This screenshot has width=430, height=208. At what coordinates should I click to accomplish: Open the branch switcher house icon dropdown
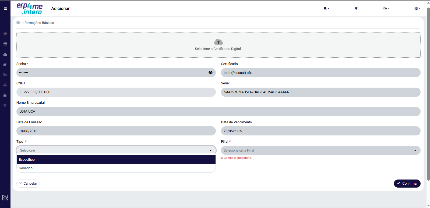click(x=386, y=8)
